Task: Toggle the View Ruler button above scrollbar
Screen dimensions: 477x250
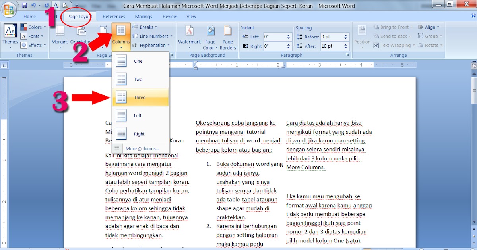Action: click(474, 65)
